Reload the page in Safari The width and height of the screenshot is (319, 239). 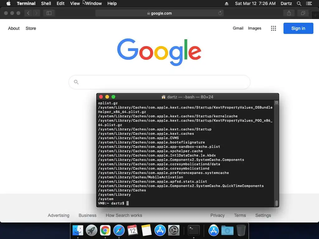click(x=220, y=13)
